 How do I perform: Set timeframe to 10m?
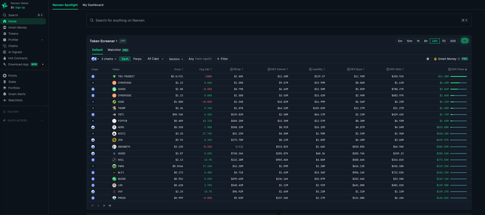[409, 41]
